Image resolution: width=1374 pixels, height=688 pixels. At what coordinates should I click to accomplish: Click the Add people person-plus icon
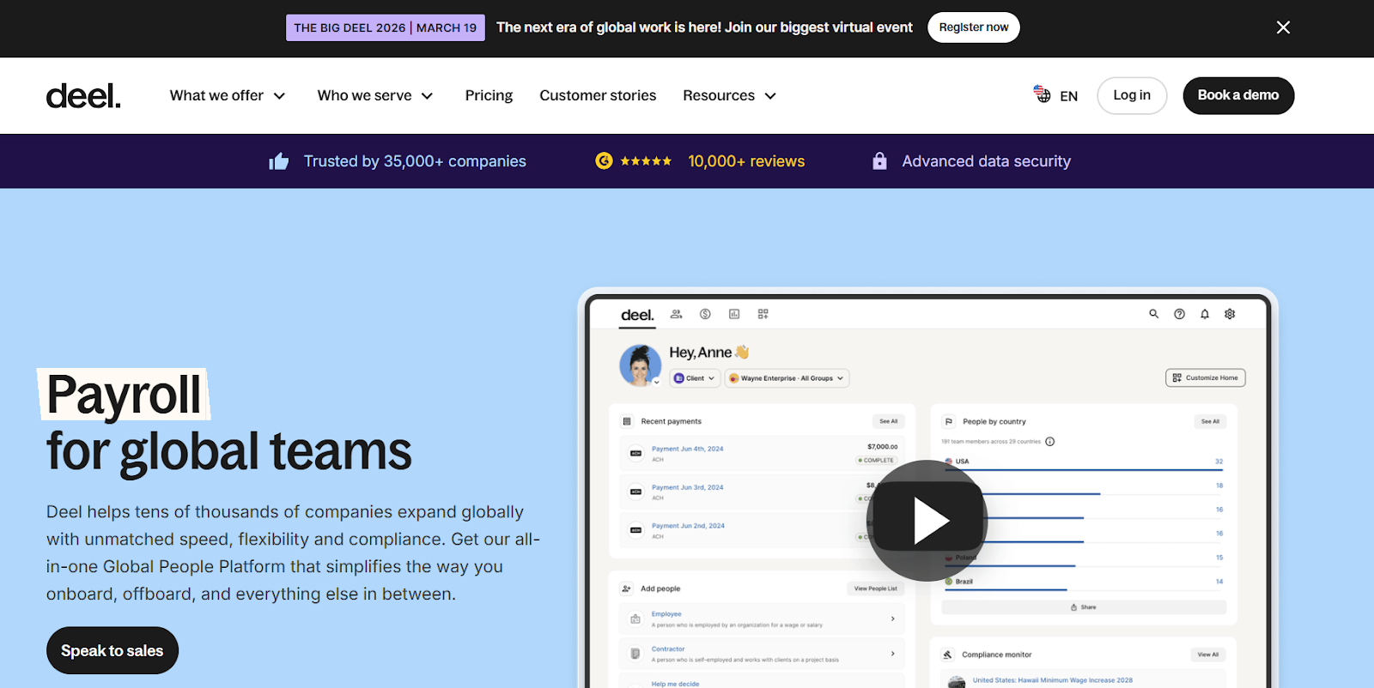point(626,588)
